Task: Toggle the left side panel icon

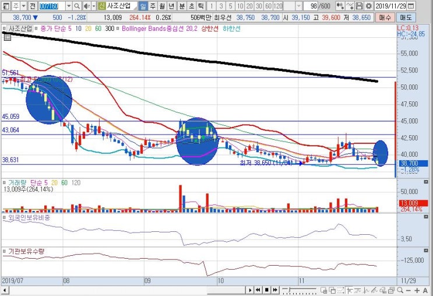Action: (x=6, y=6)
